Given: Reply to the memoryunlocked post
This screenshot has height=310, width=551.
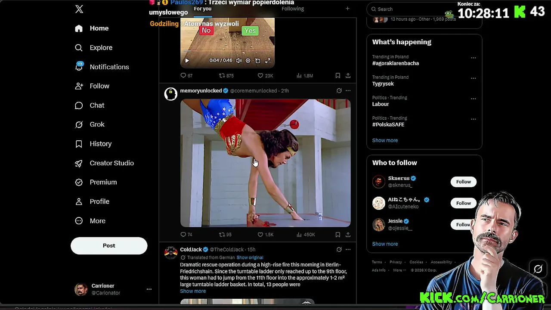Looking at the screenshot, I should [186, 235].
